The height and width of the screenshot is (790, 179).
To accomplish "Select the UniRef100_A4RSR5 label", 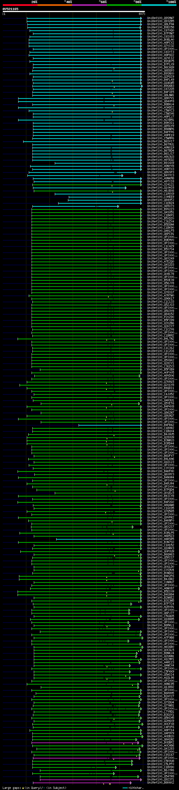I will 161,539.
